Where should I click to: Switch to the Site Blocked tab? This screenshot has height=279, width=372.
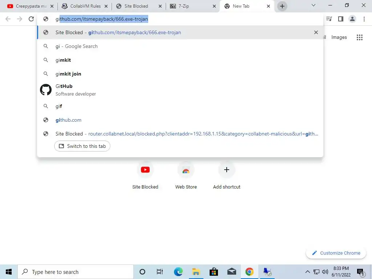pyautogui.click(x=136, y=6)
